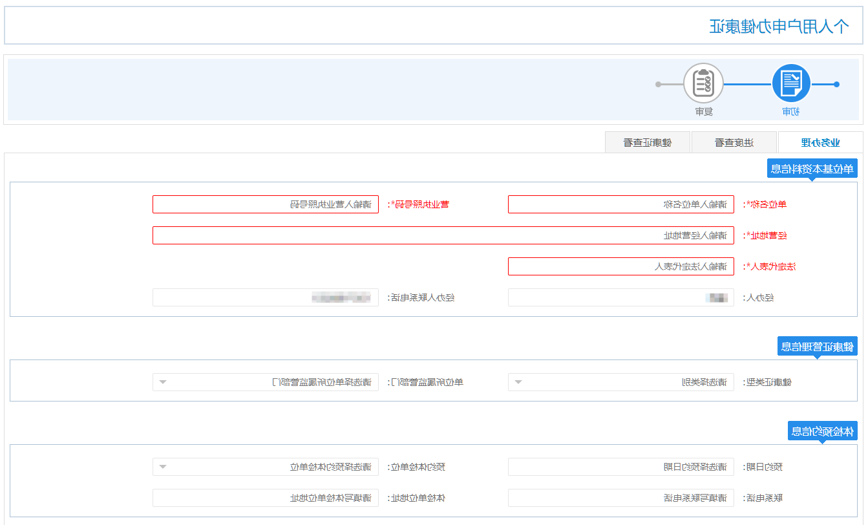Switch to the 进度查看 tab

pyautogui.click(x=734, y=142)
